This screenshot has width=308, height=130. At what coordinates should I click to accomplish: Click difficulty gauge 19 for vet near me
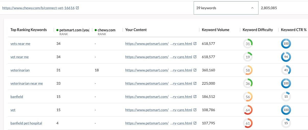[248, 57]
